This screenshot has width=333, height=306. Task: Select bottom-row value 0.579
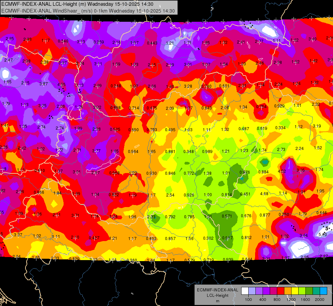pyautogui.click(x=190, y=260)
